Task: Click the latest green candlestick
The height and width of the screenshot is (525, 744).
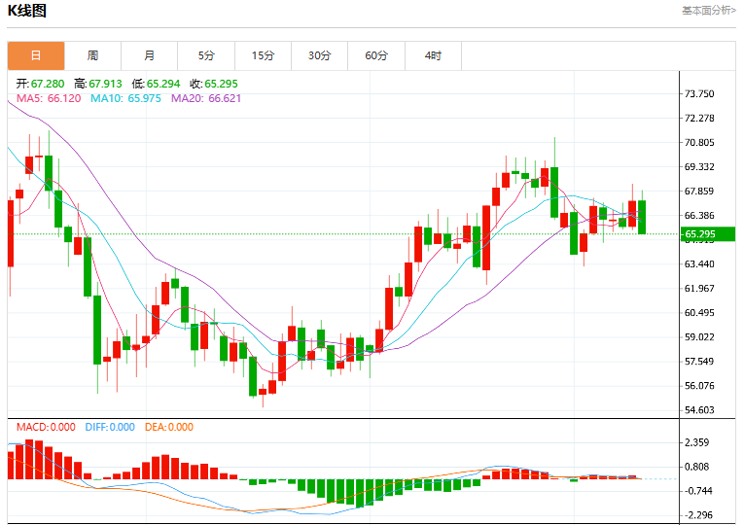Action: coord(642,217)
